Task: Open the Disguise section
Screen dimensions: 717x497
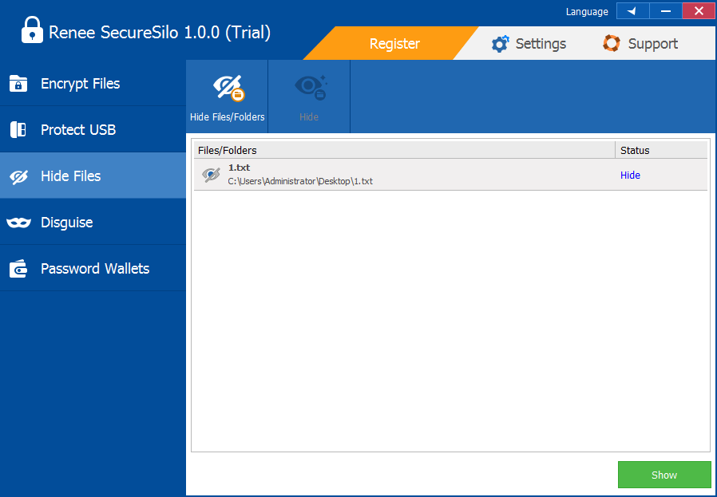Action: pyautogui.click(x=93, y=222)
